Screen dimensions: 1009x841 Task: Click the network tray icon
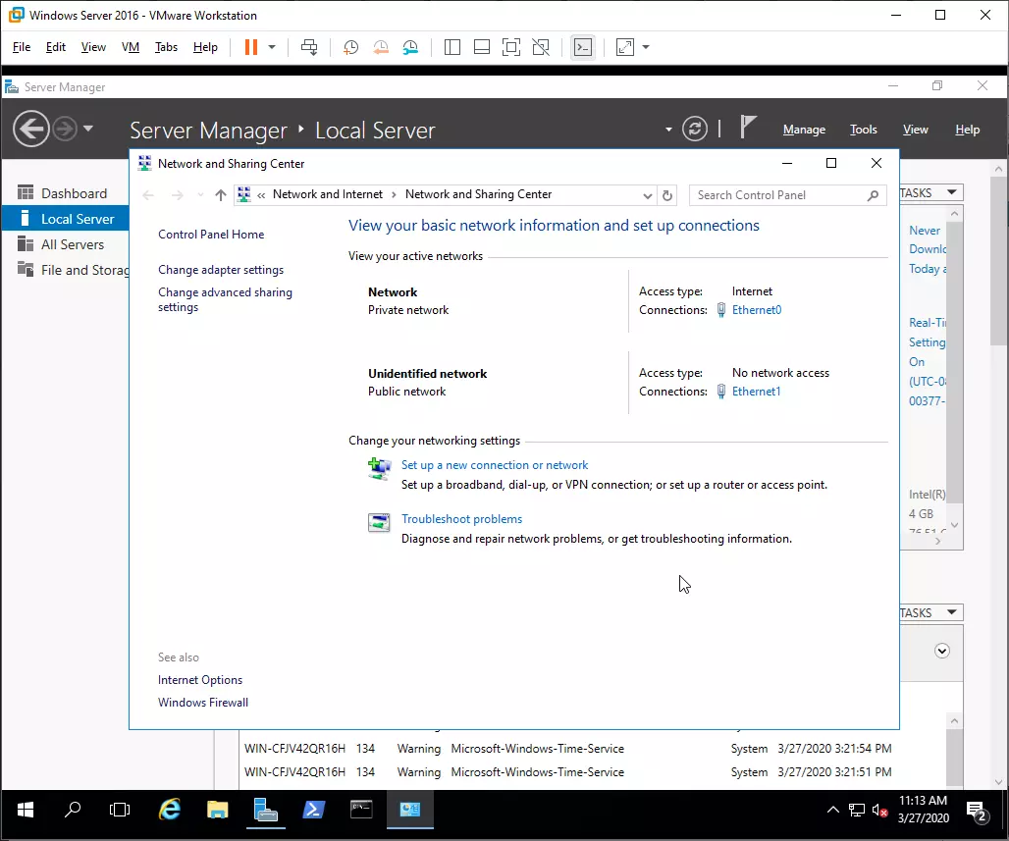(x=857, y=811)
